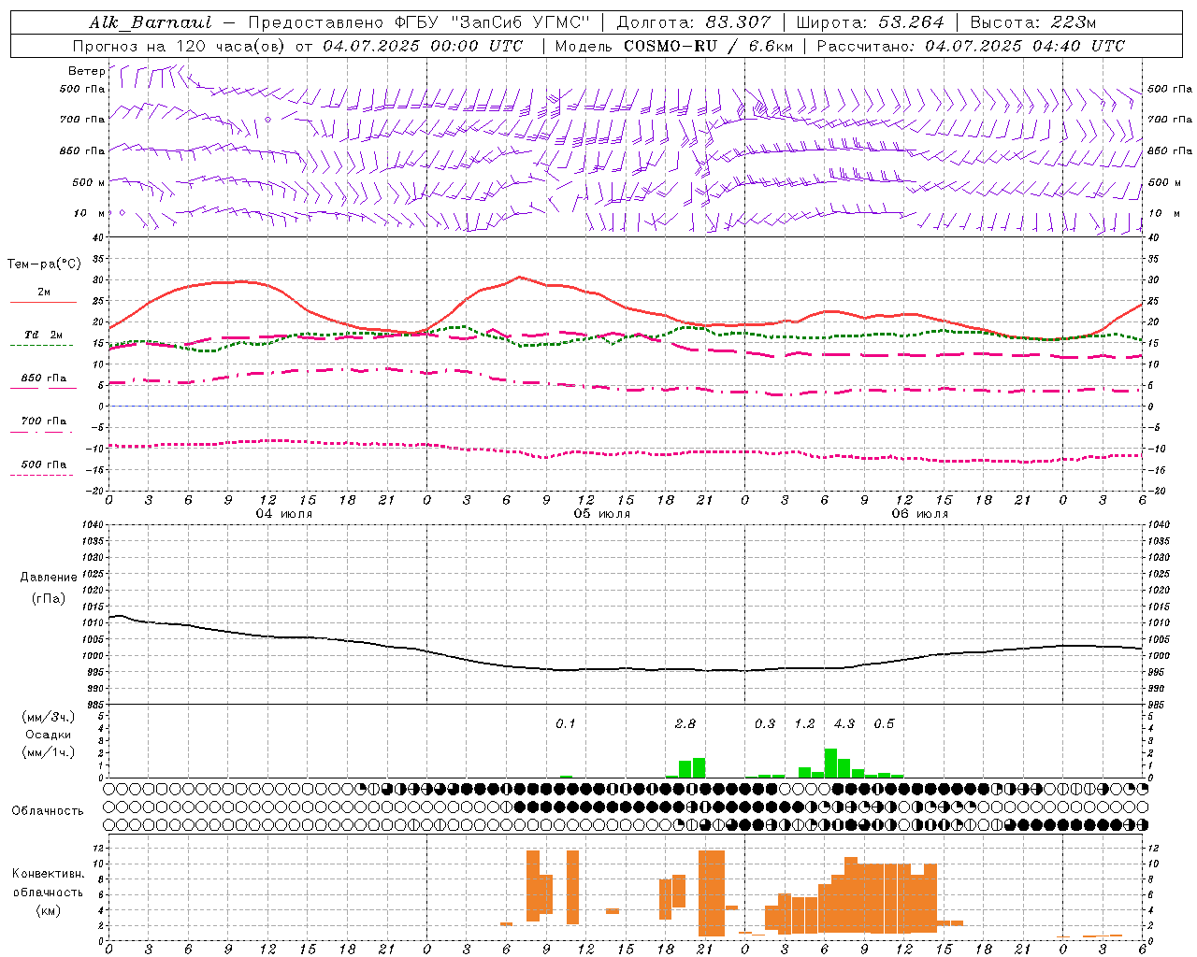Click the Ветер wind panel label

pyautogui.click(x=86, y=71)
